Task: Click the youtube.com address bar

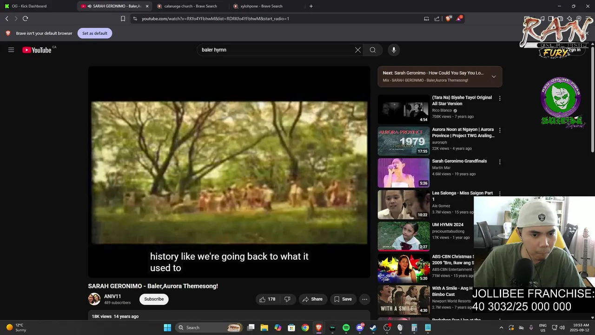Action: (279, 19)
